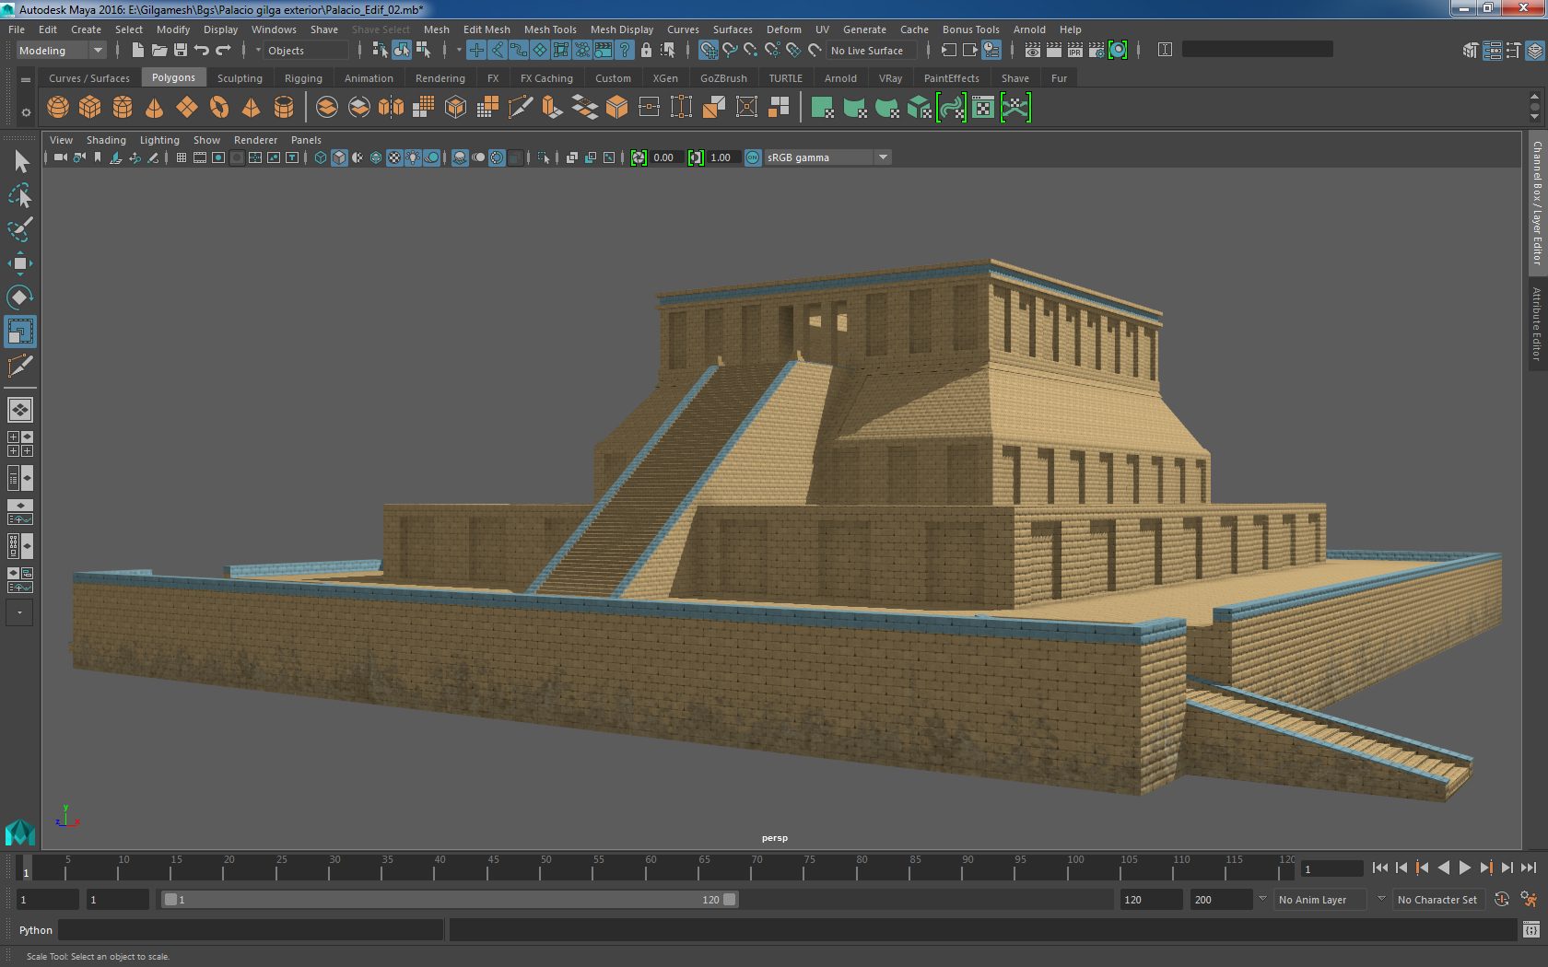Toggle the viewport grid display
The image size is (1548, 967).
182,157
